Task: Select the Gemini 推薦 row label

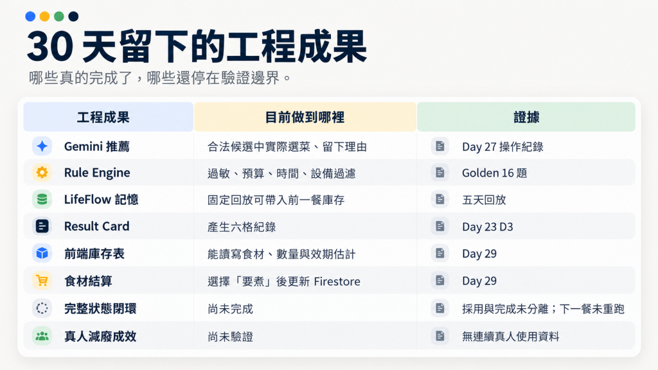Action: tap(96, 146)
